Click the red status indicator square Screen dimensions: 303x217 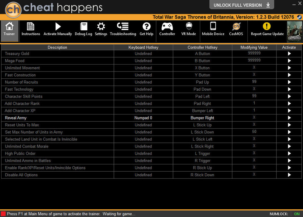(3, 214)
